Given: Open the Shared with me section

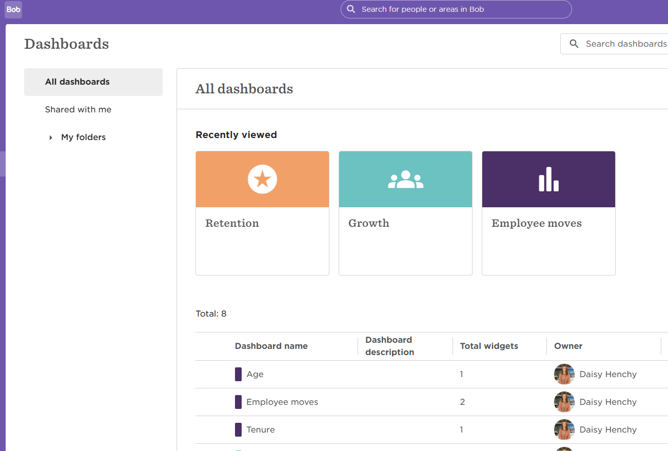Looking at the screenshot, I should [78, 110].
